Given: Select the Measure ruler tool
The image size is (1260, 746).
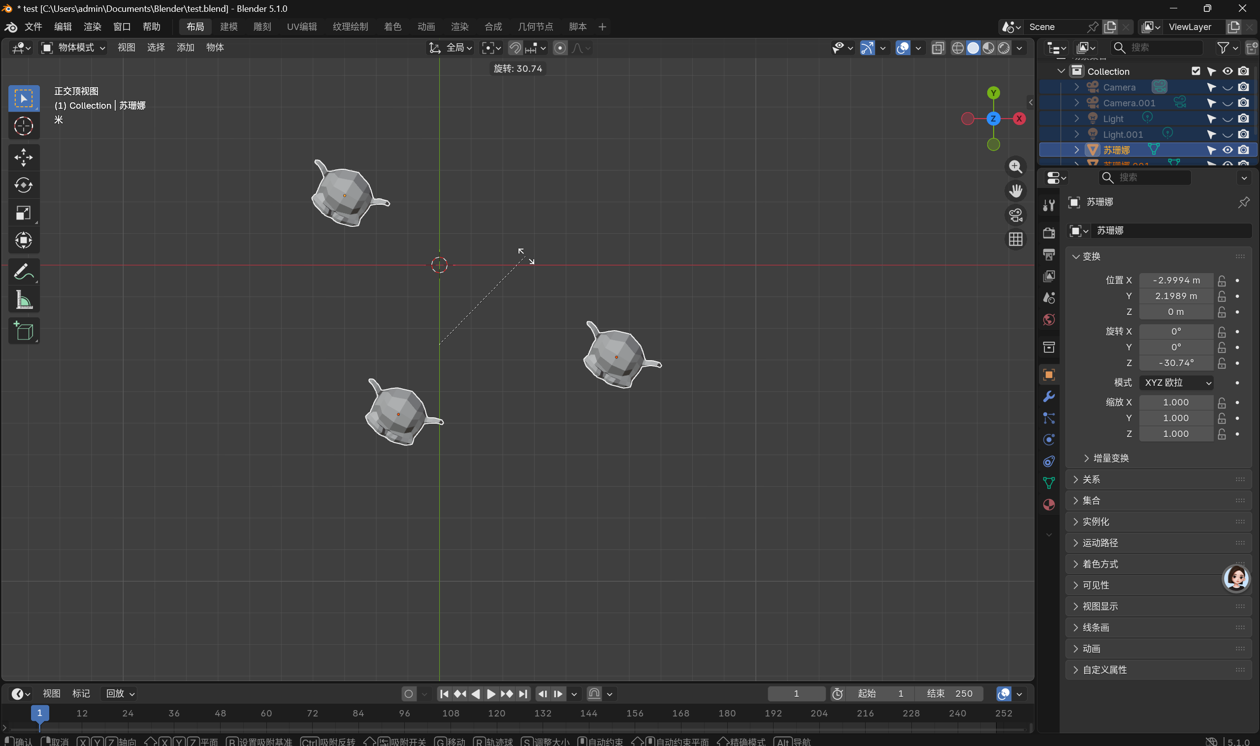Looking at the screenshot, I should pyautogui.click(x=23, y=300).
